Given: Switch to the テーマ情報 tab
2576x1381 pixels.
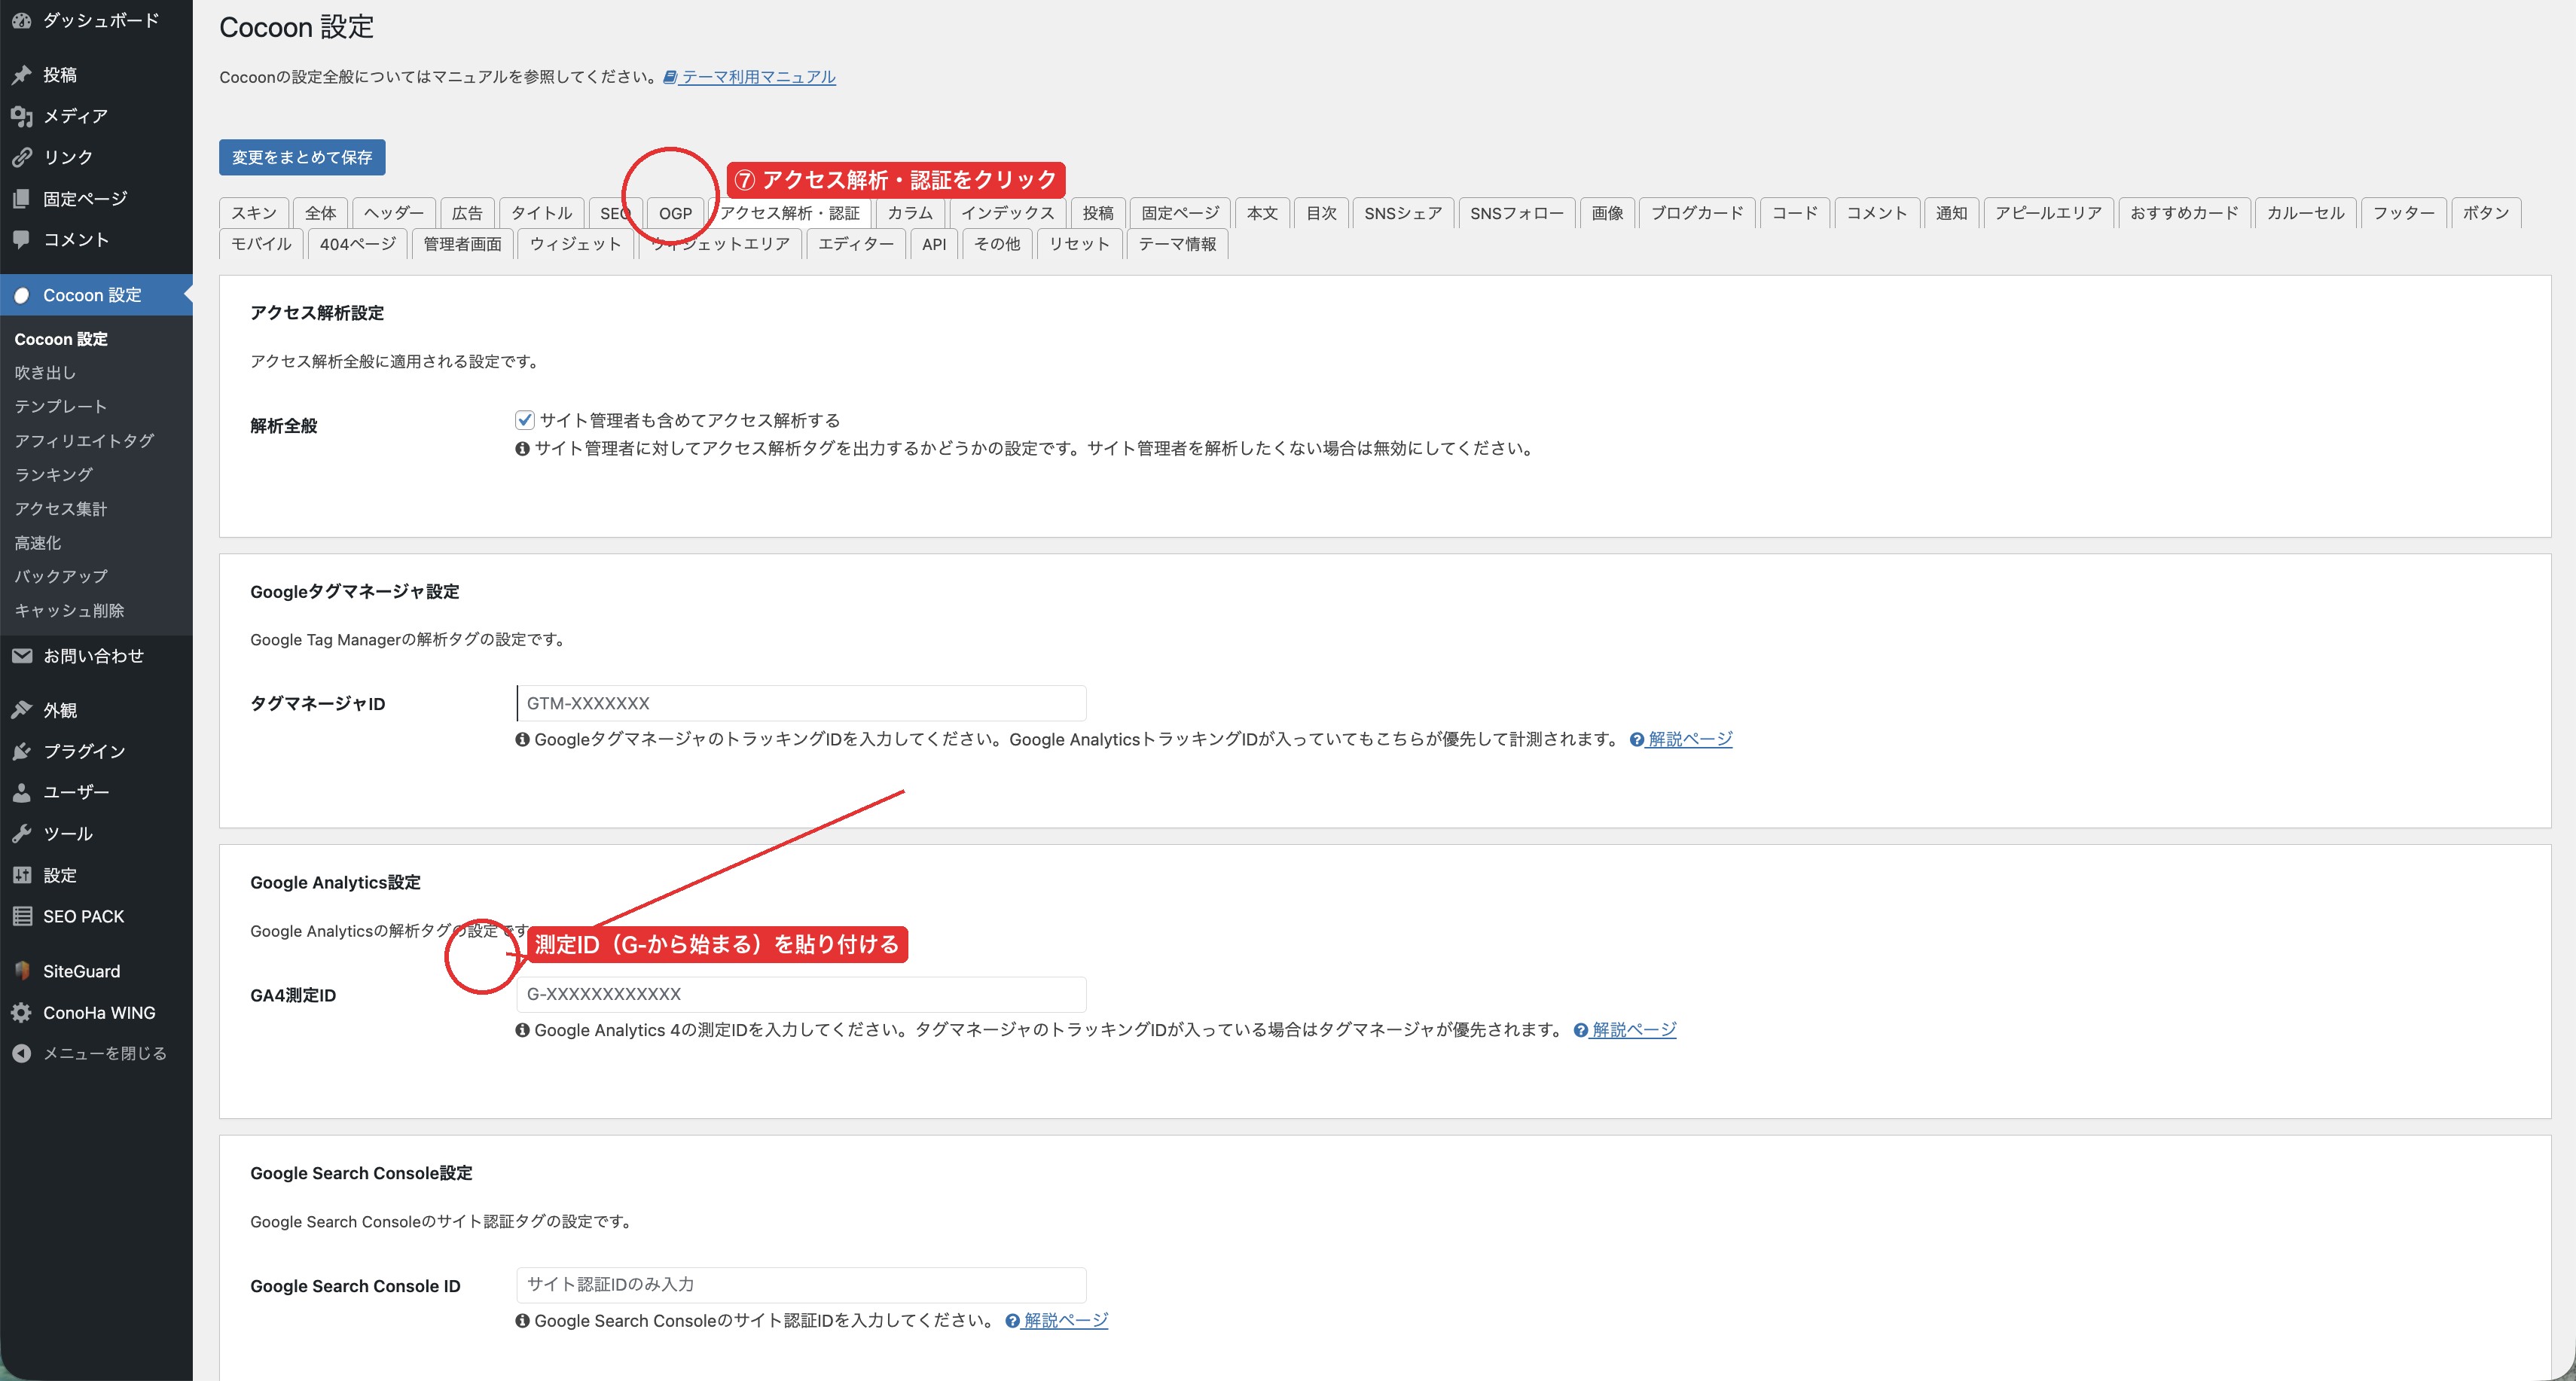Looking at the screenshot, I should pyautogui.click(x=1177, y=244).
